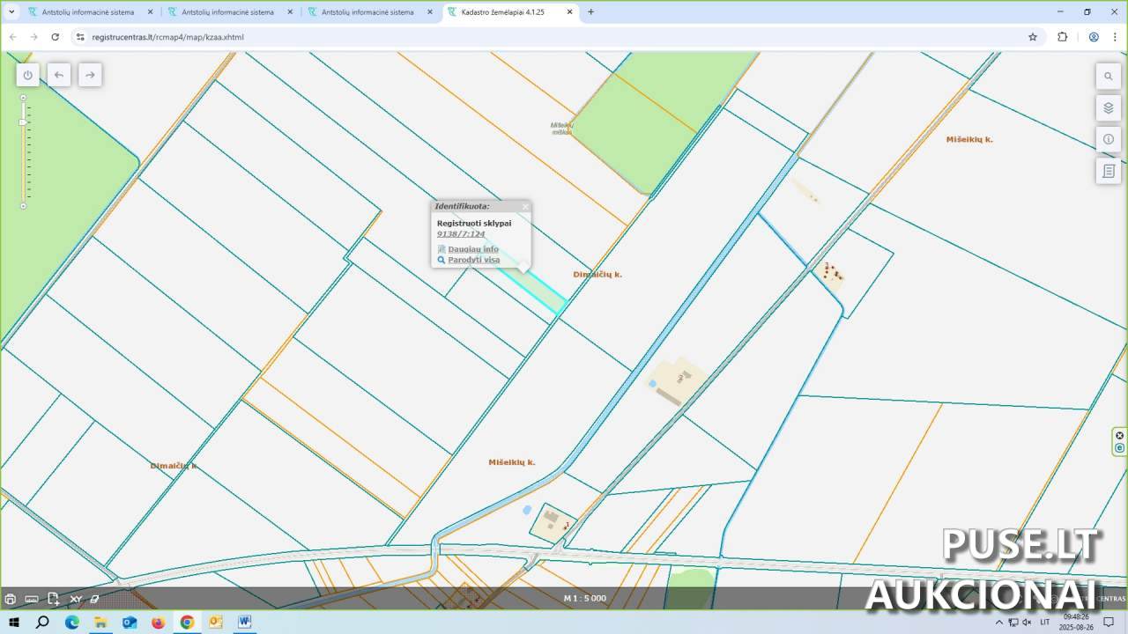Viewport: 1128px width, 634px height.
Task: Click the zoom in plus button above the slider
Action: coord(23,99)
